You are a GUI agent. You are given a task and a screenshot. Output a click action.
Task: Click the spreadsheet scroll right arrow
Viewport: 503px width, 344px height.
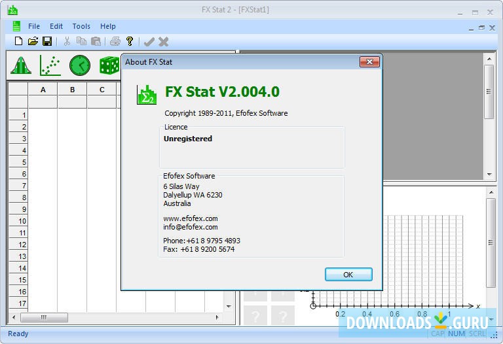pos(217,317)
